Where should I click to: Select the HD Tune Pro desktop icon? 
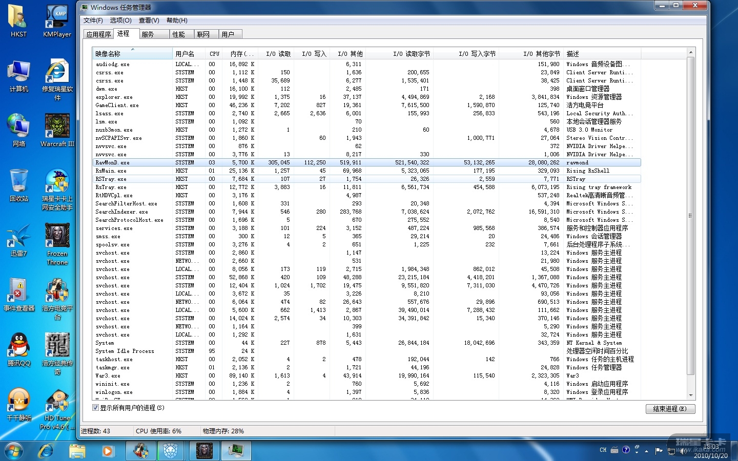pos(57,409)
